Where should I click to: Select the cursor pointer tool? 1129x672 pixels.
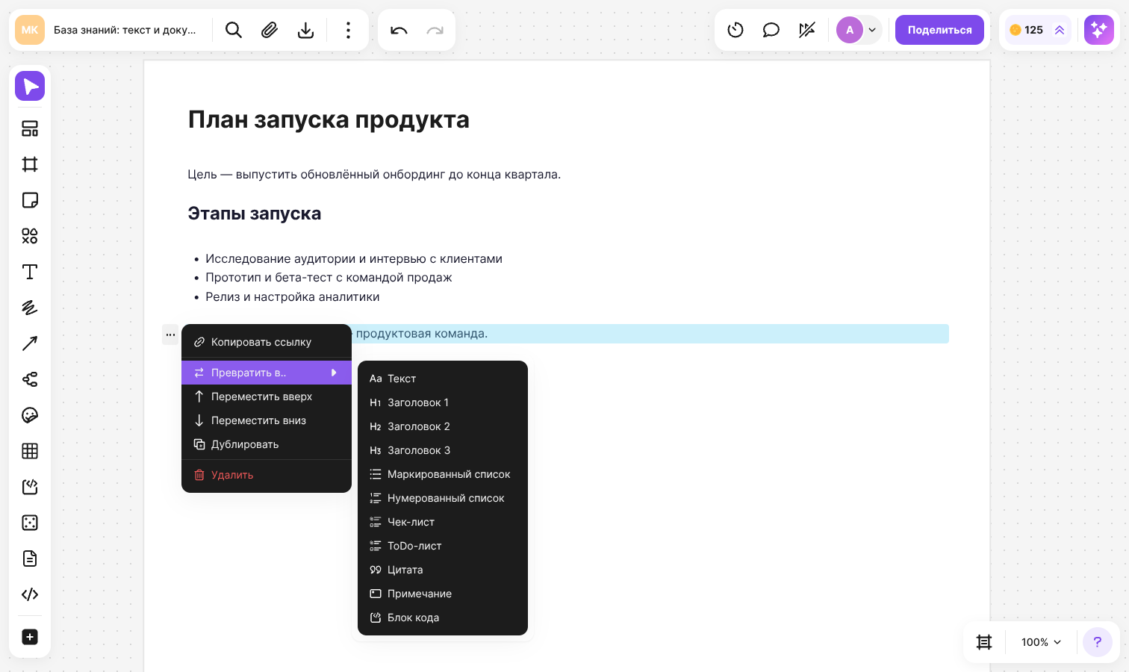pyautogui.click(x=30, y=87)
